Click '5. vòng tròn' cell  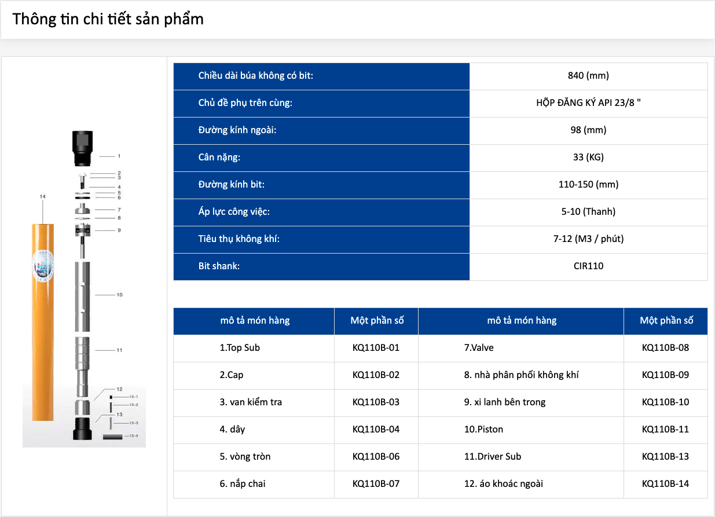coord(254,457)
